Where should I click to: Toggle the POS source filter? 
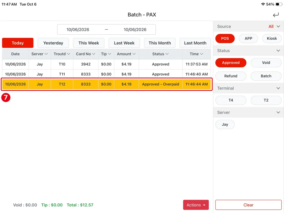pyautogui.click(x=225, y=38)
